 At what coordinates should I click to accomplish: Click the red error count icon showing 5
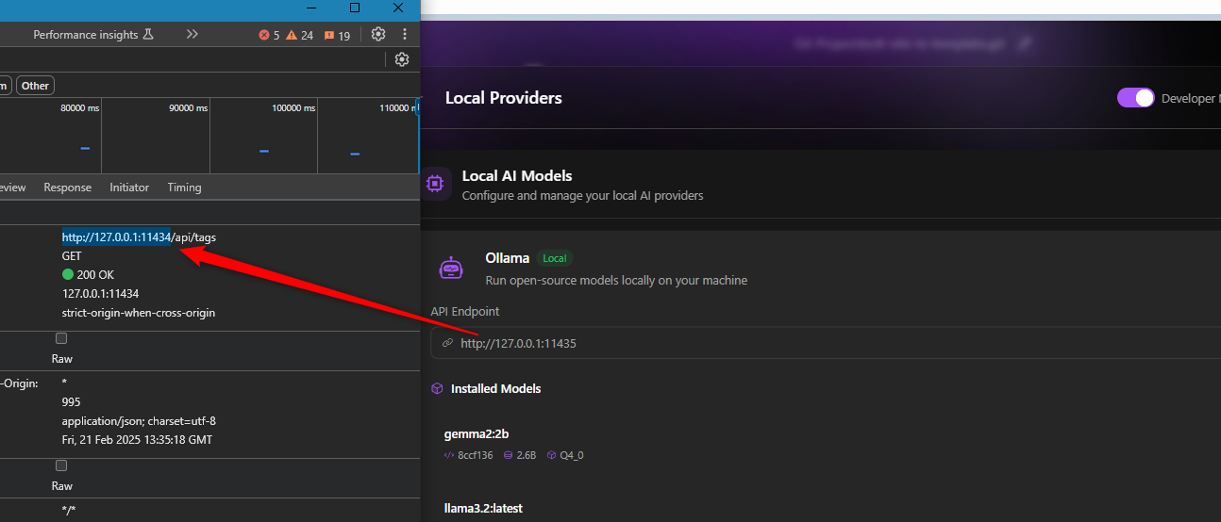coord(269,35)
